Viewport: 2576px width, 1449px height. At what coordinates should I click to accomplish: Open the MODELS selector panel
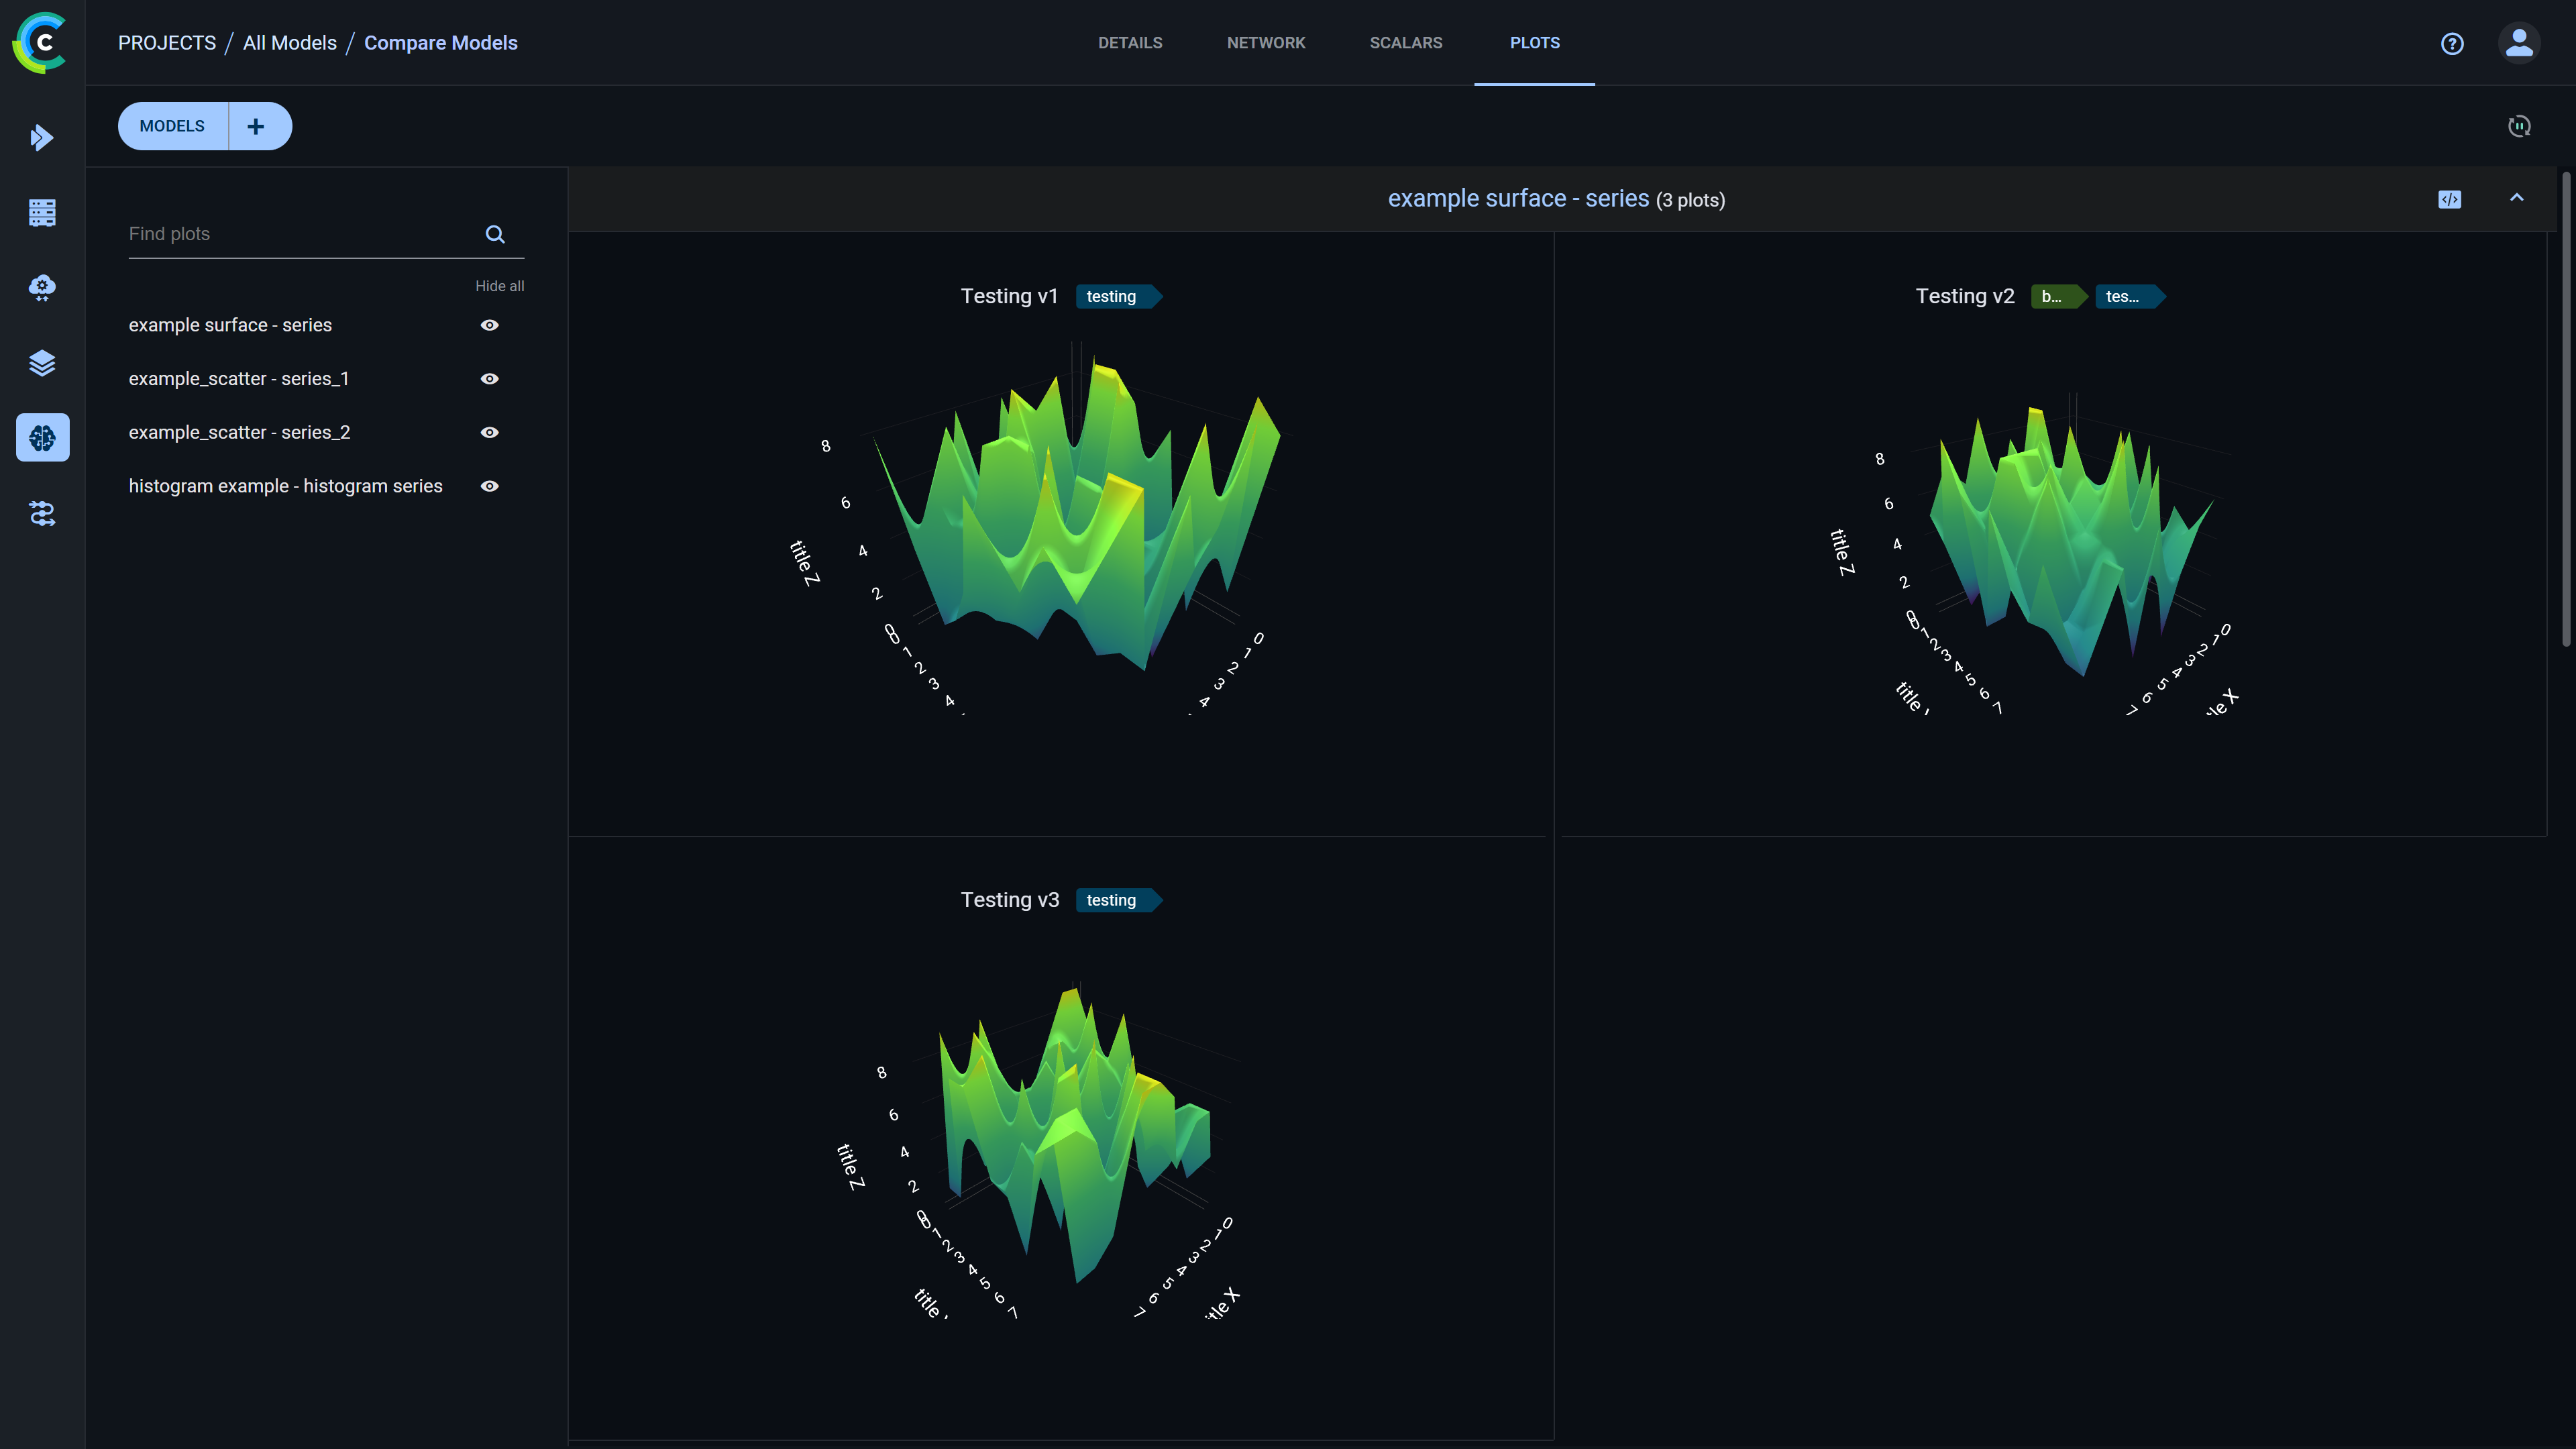click(171, 126)
